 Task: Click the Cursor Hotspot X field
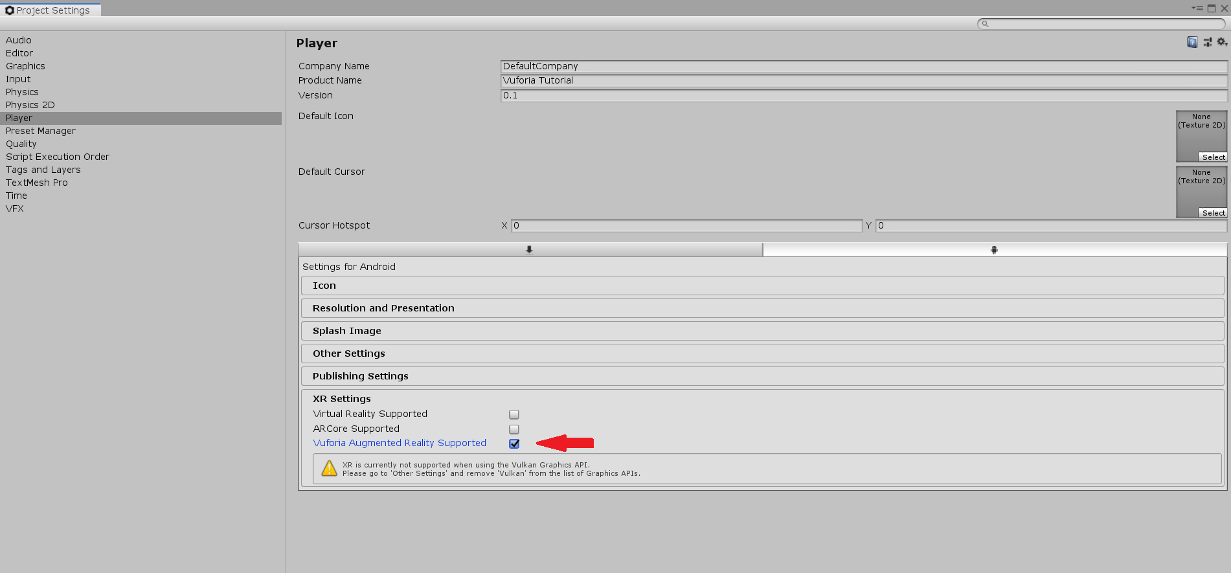687,226
